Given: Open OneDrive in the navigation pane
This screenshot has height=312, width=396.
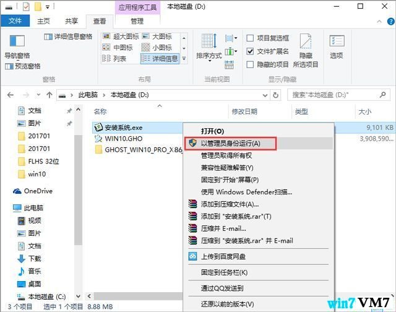Looking at the screenshot, I should [x=33, y=191].
